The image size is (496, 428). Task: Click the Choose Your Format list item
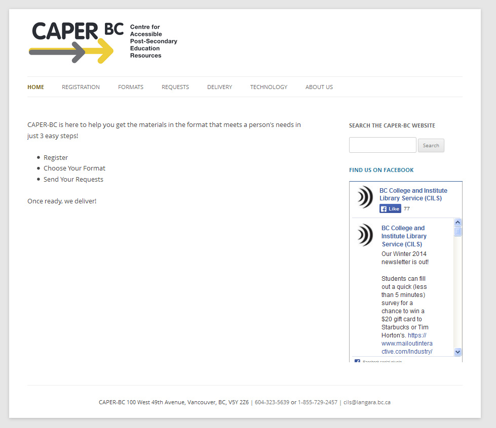click(x=74, y=168)
